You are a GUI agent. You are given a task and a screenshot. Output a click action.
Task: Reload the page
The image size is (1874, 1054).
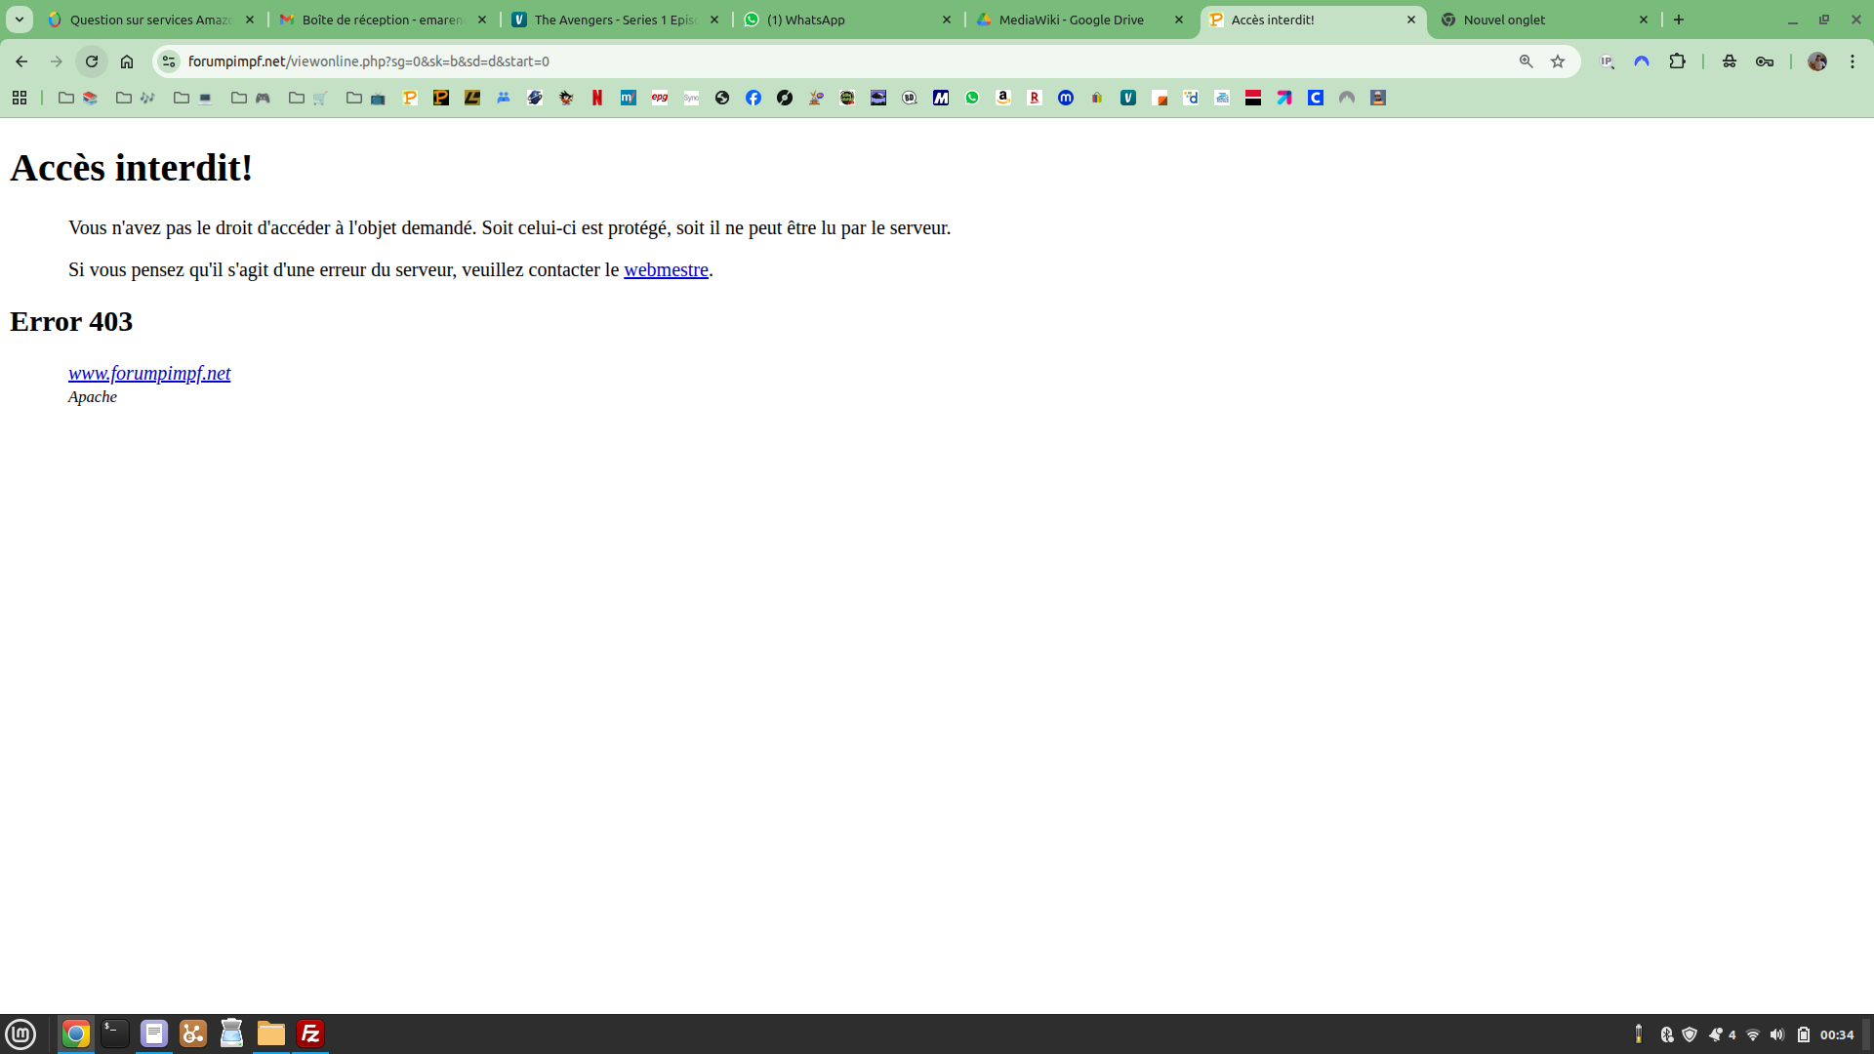pos(92,61)
